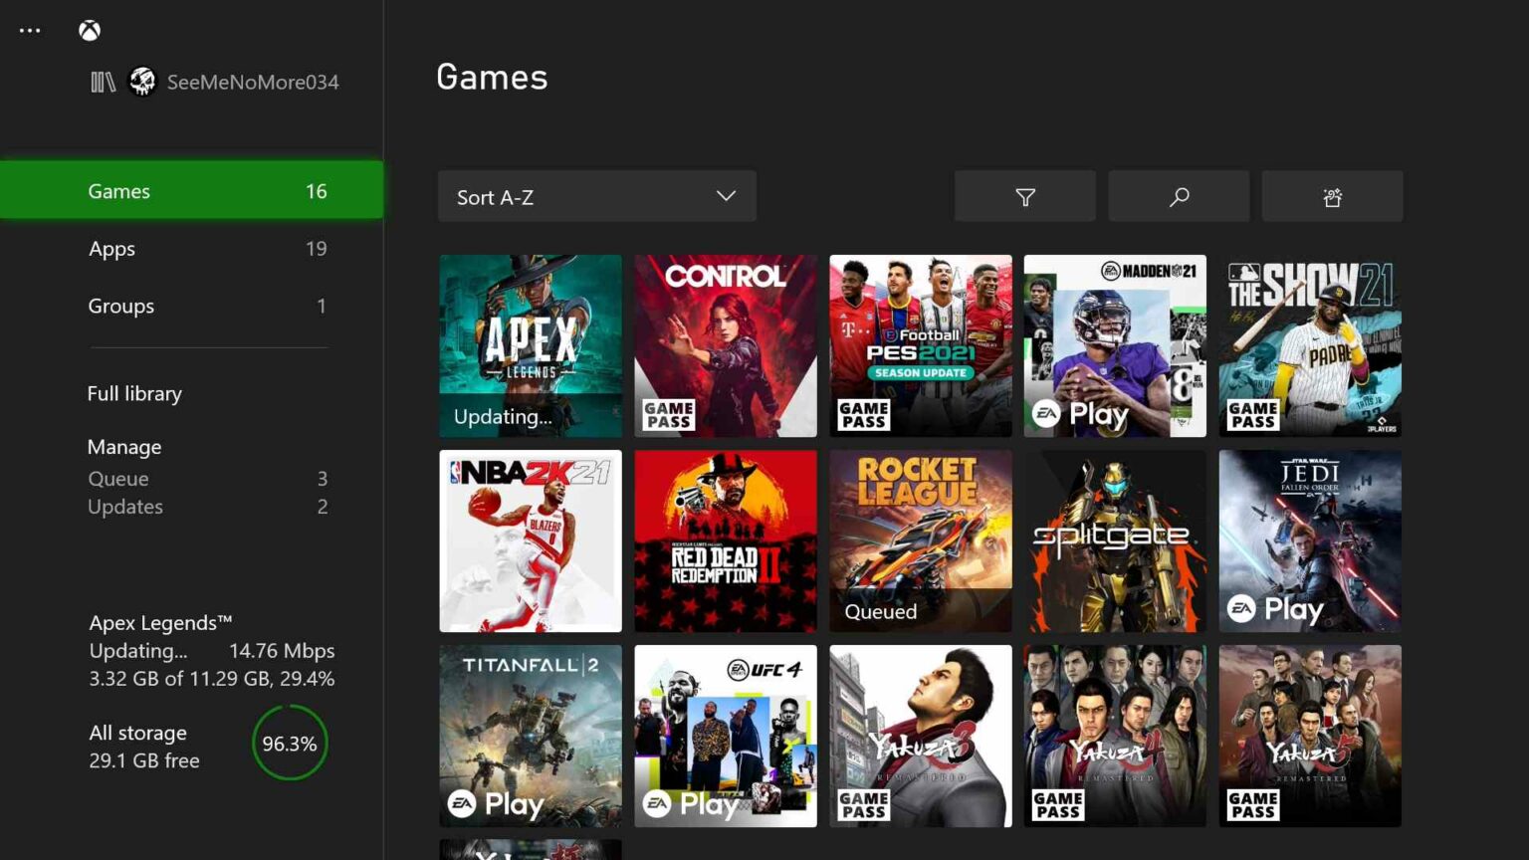Open the filter options icon
The width and height of the screenshot is (1529, 860).
tap(1025, 196)
